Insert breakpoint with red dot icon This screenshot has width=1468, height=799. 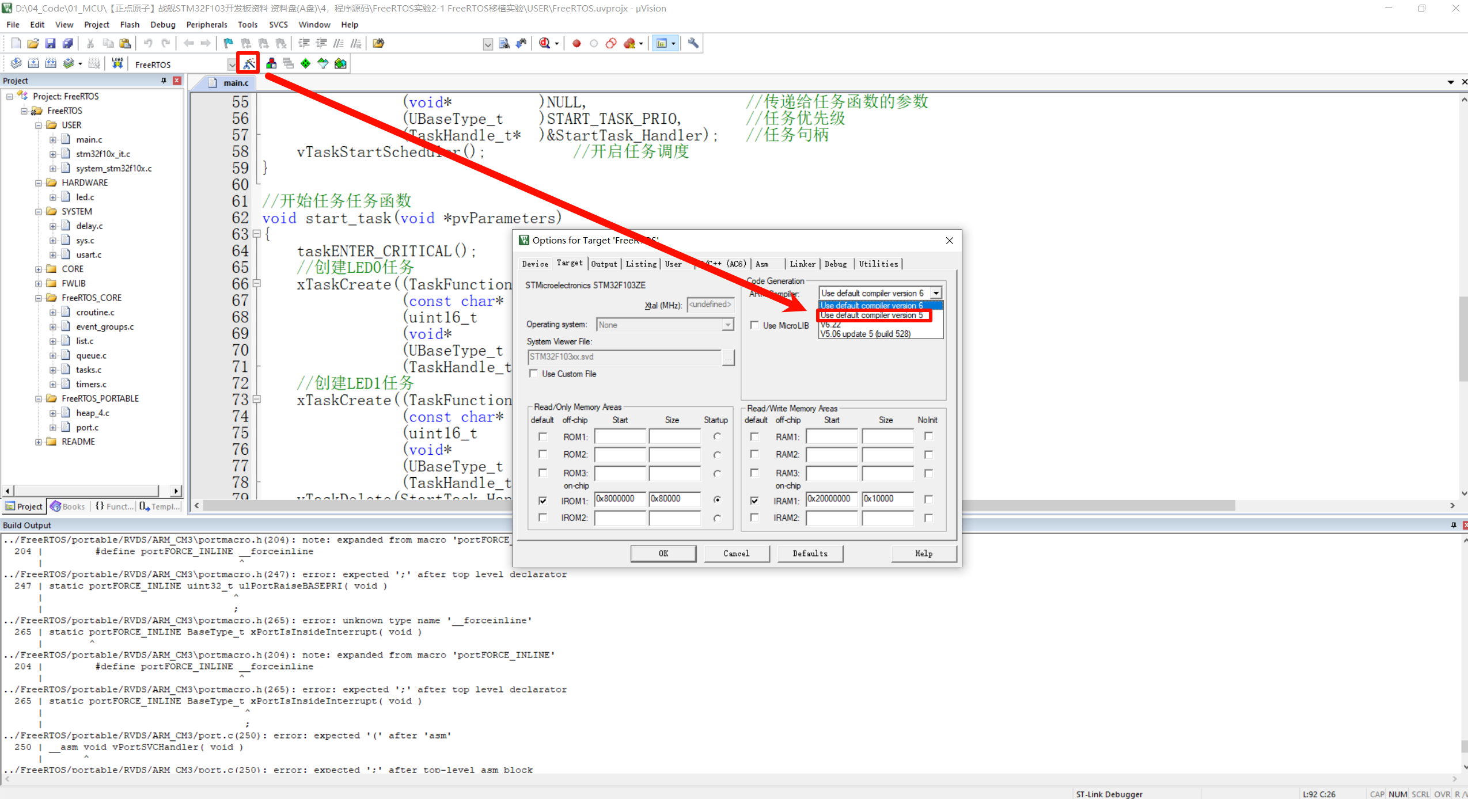click(x=576, y=43)
